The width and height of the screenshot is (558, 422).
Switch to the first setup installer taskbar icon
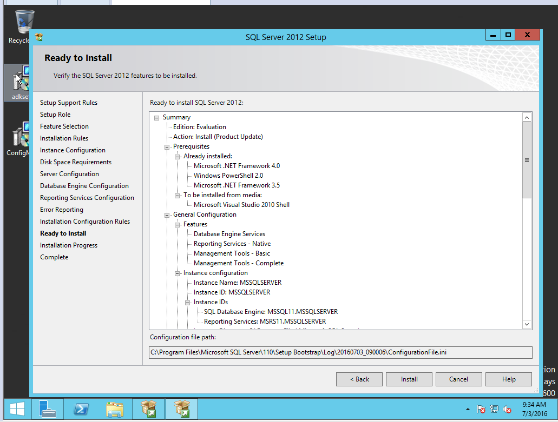tap(148, 409)
